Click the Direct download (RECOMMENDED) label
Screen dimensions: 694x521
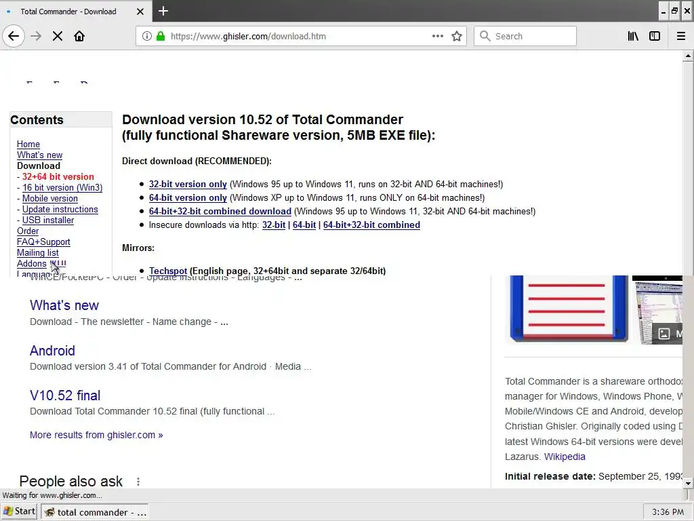tap(197, 161)
